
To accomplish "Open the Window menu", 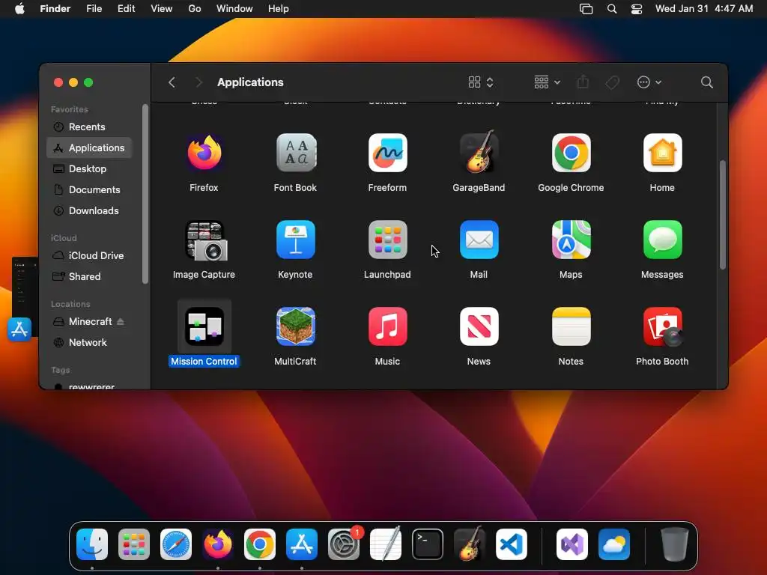I will tap(234, 8).
